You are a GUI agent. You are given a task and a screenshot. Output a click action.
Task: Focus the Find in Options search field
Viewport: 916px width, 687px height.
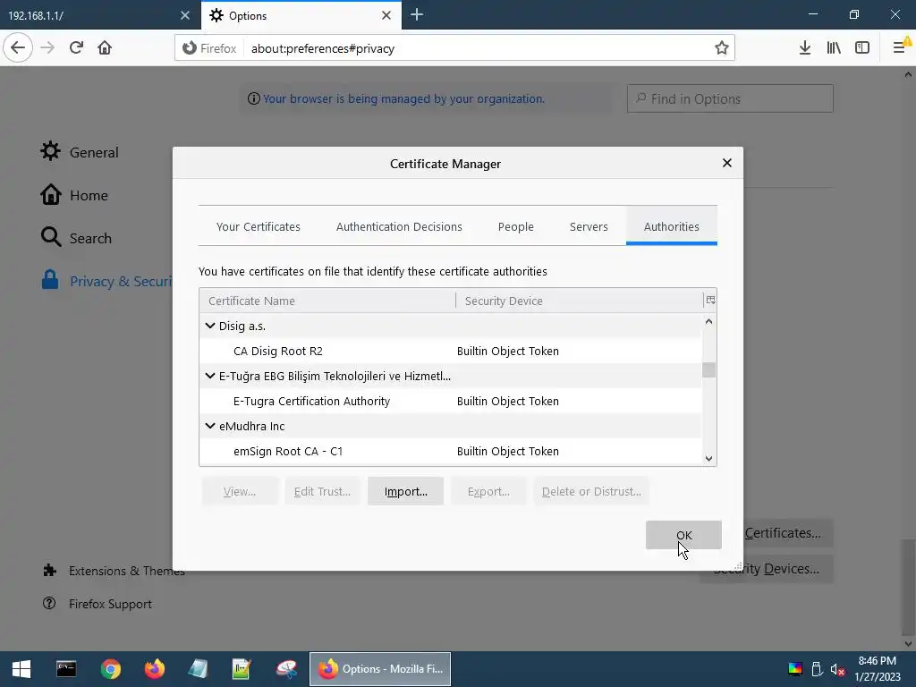tap(730, 98)
